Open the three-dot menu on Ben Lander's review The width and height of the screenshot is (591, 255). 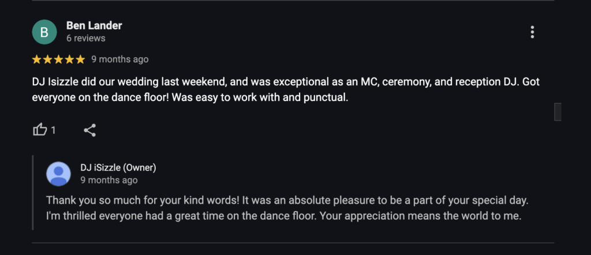532,32
